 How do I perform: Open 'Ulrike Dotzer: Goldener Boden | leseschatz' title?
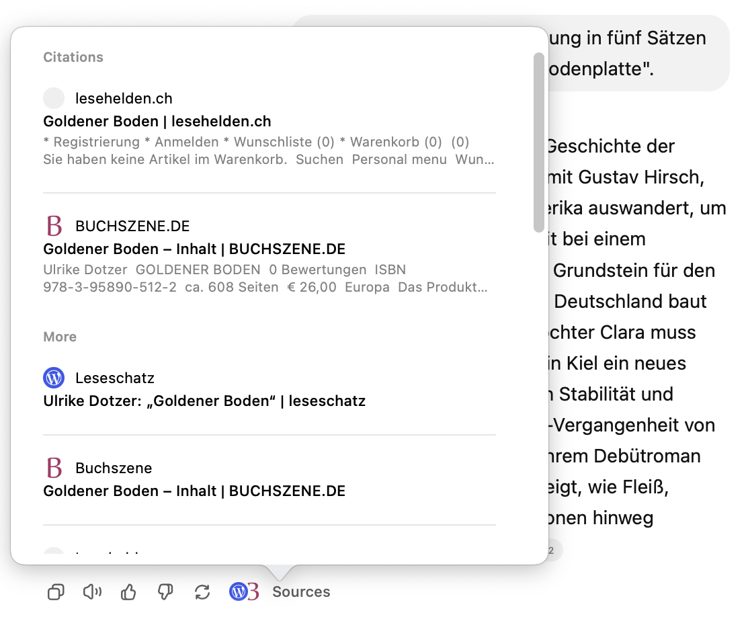(204, 401)
